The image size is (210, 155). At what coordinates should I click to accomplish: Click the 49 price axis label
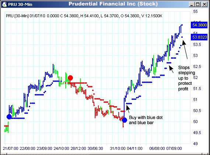click(x=195, y=144)
